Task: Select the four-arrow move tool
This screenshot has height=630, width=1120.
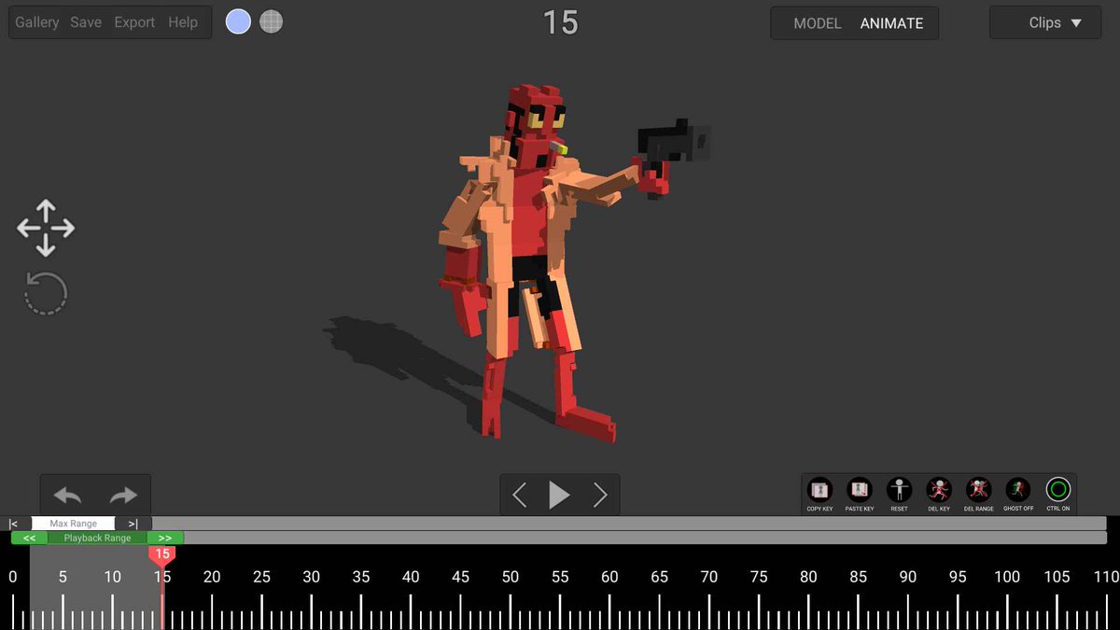Action: point(46,228)
